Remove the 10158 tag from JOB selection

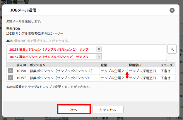[x=99, y=49]
